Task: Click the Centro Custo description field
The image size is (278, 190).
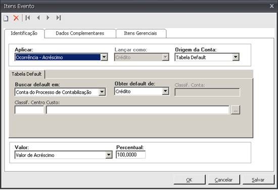Action: coord(137,110)
